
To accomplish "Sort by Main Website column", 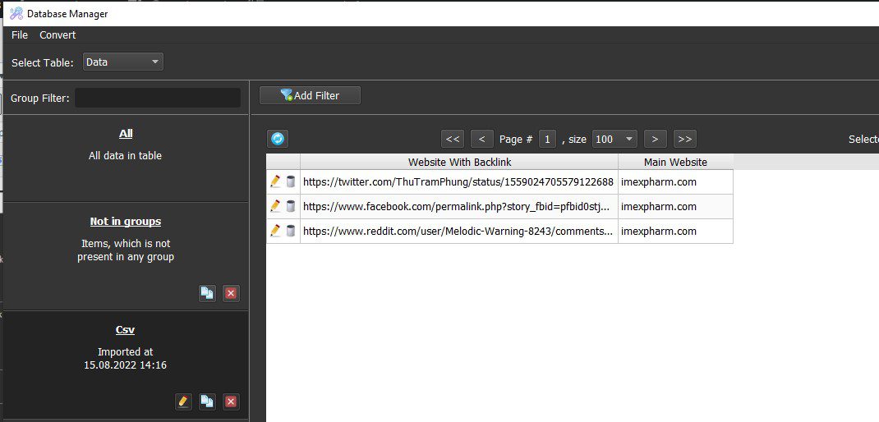I will pyautogui.click(x=675, y=162).
